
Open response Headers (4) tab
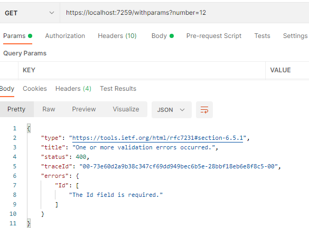73,89
